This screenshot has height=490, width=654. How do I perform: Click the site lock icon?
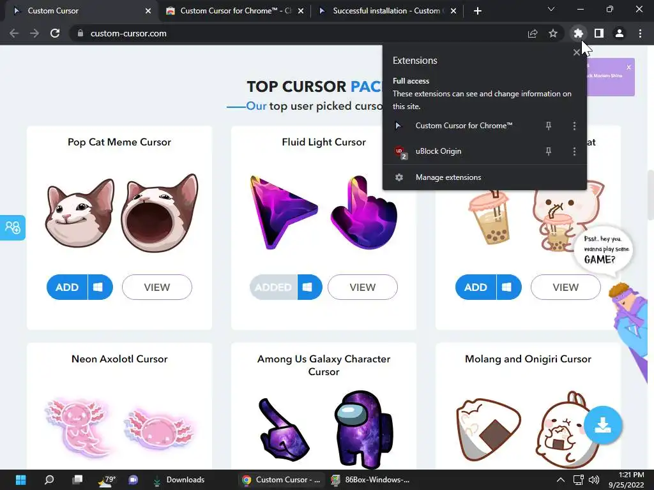pos(80,33)
